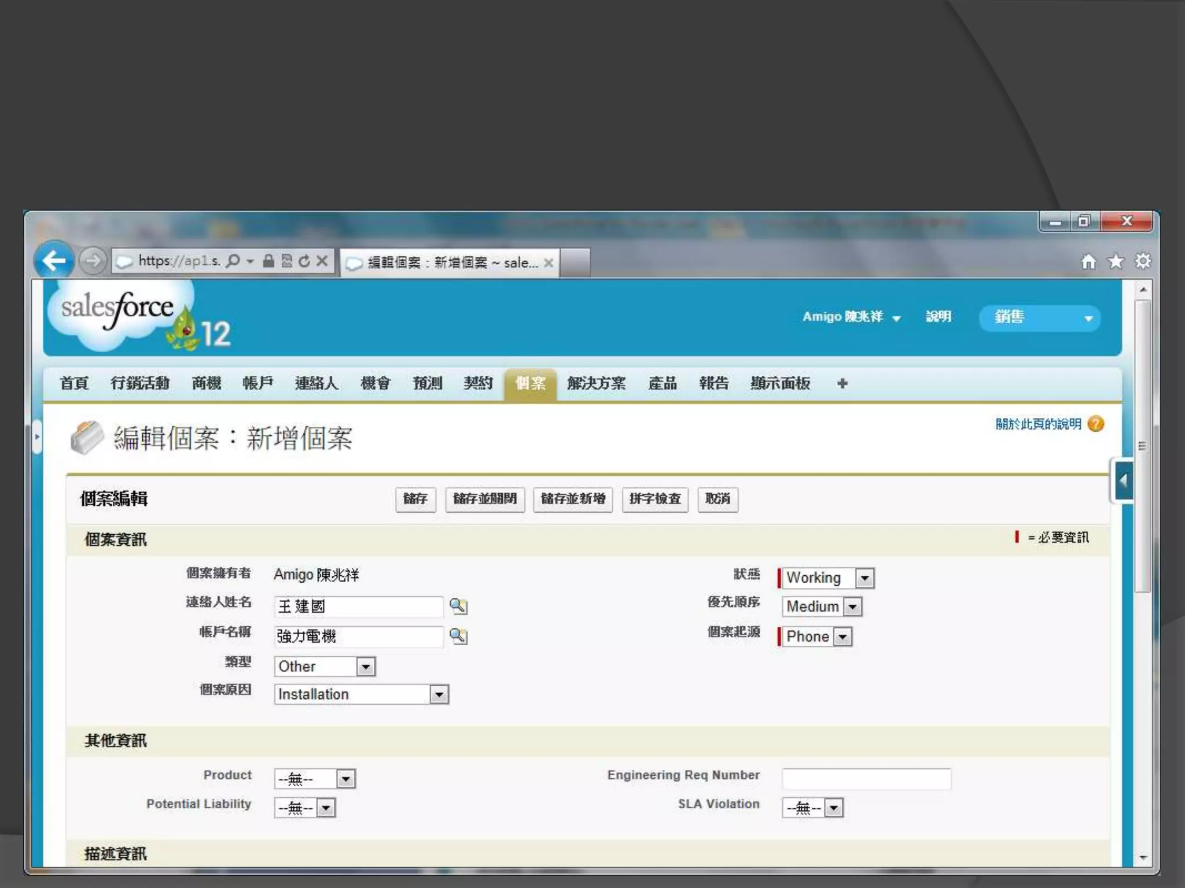Click the 儲存 save button
The image size is (1185, 888).
[x=415, y=499]
